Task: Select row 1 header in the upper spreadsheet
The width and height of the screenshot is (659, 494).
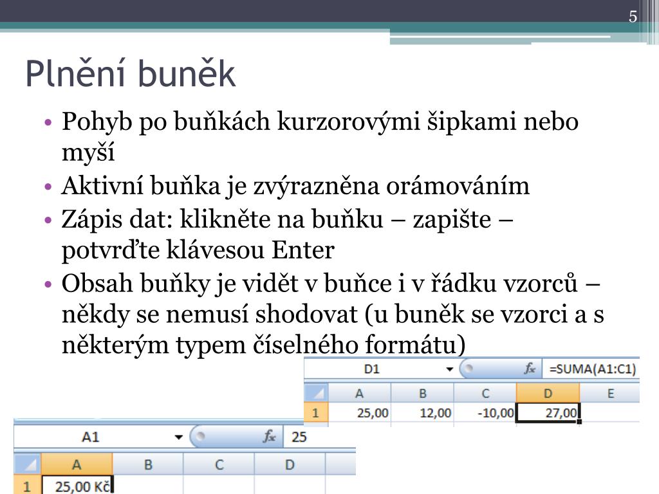Action: 316,413
